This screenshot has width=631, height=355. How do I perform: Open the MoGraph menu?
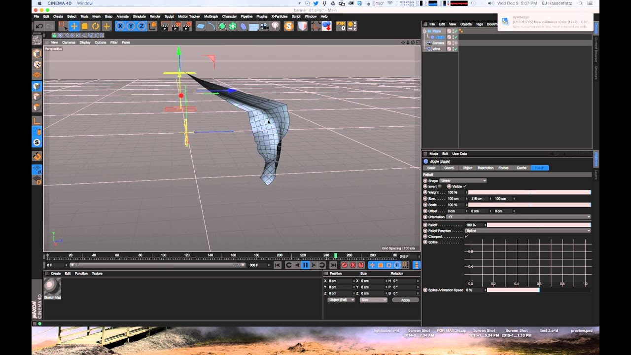[210, 16]
